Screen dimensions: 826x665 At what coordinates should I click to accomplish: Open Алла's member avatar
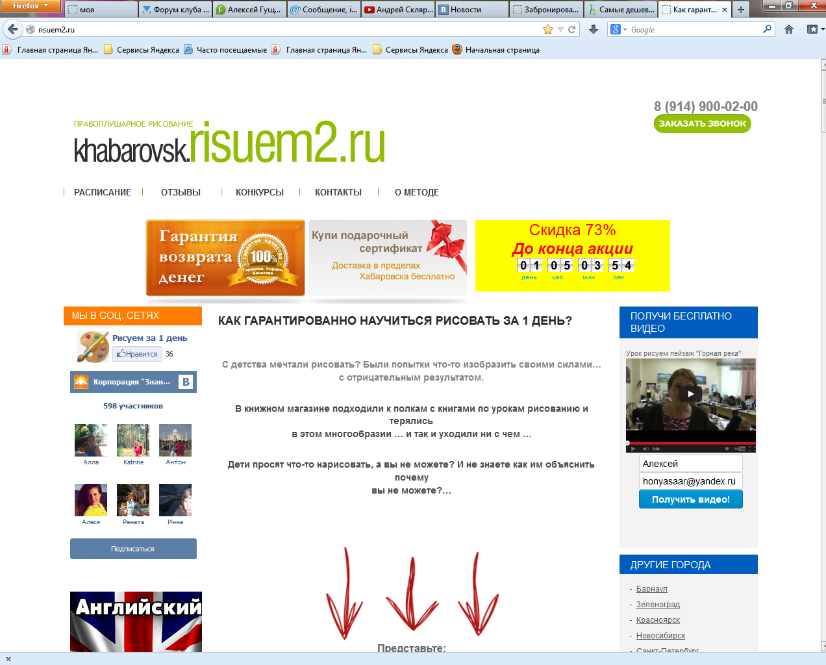[x=91, y=440]
